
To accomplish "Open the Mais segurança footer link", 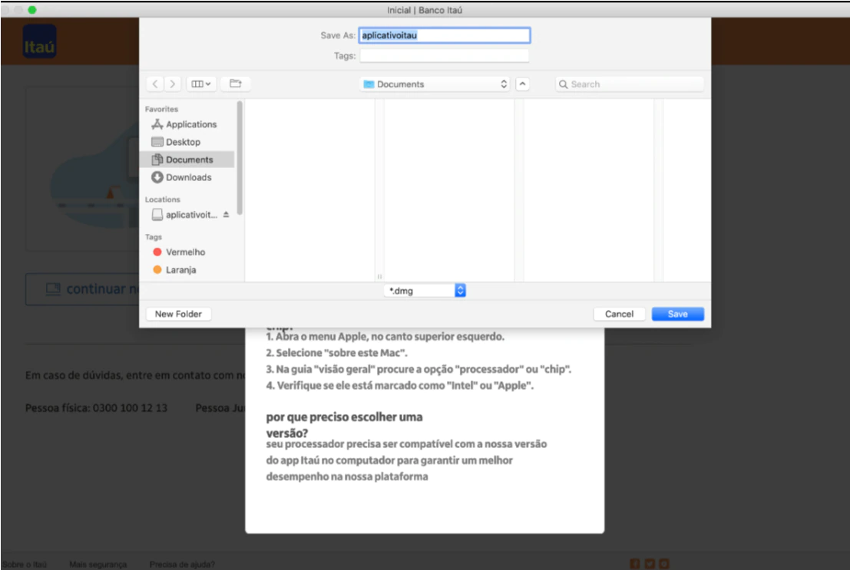I will point(98,564).
